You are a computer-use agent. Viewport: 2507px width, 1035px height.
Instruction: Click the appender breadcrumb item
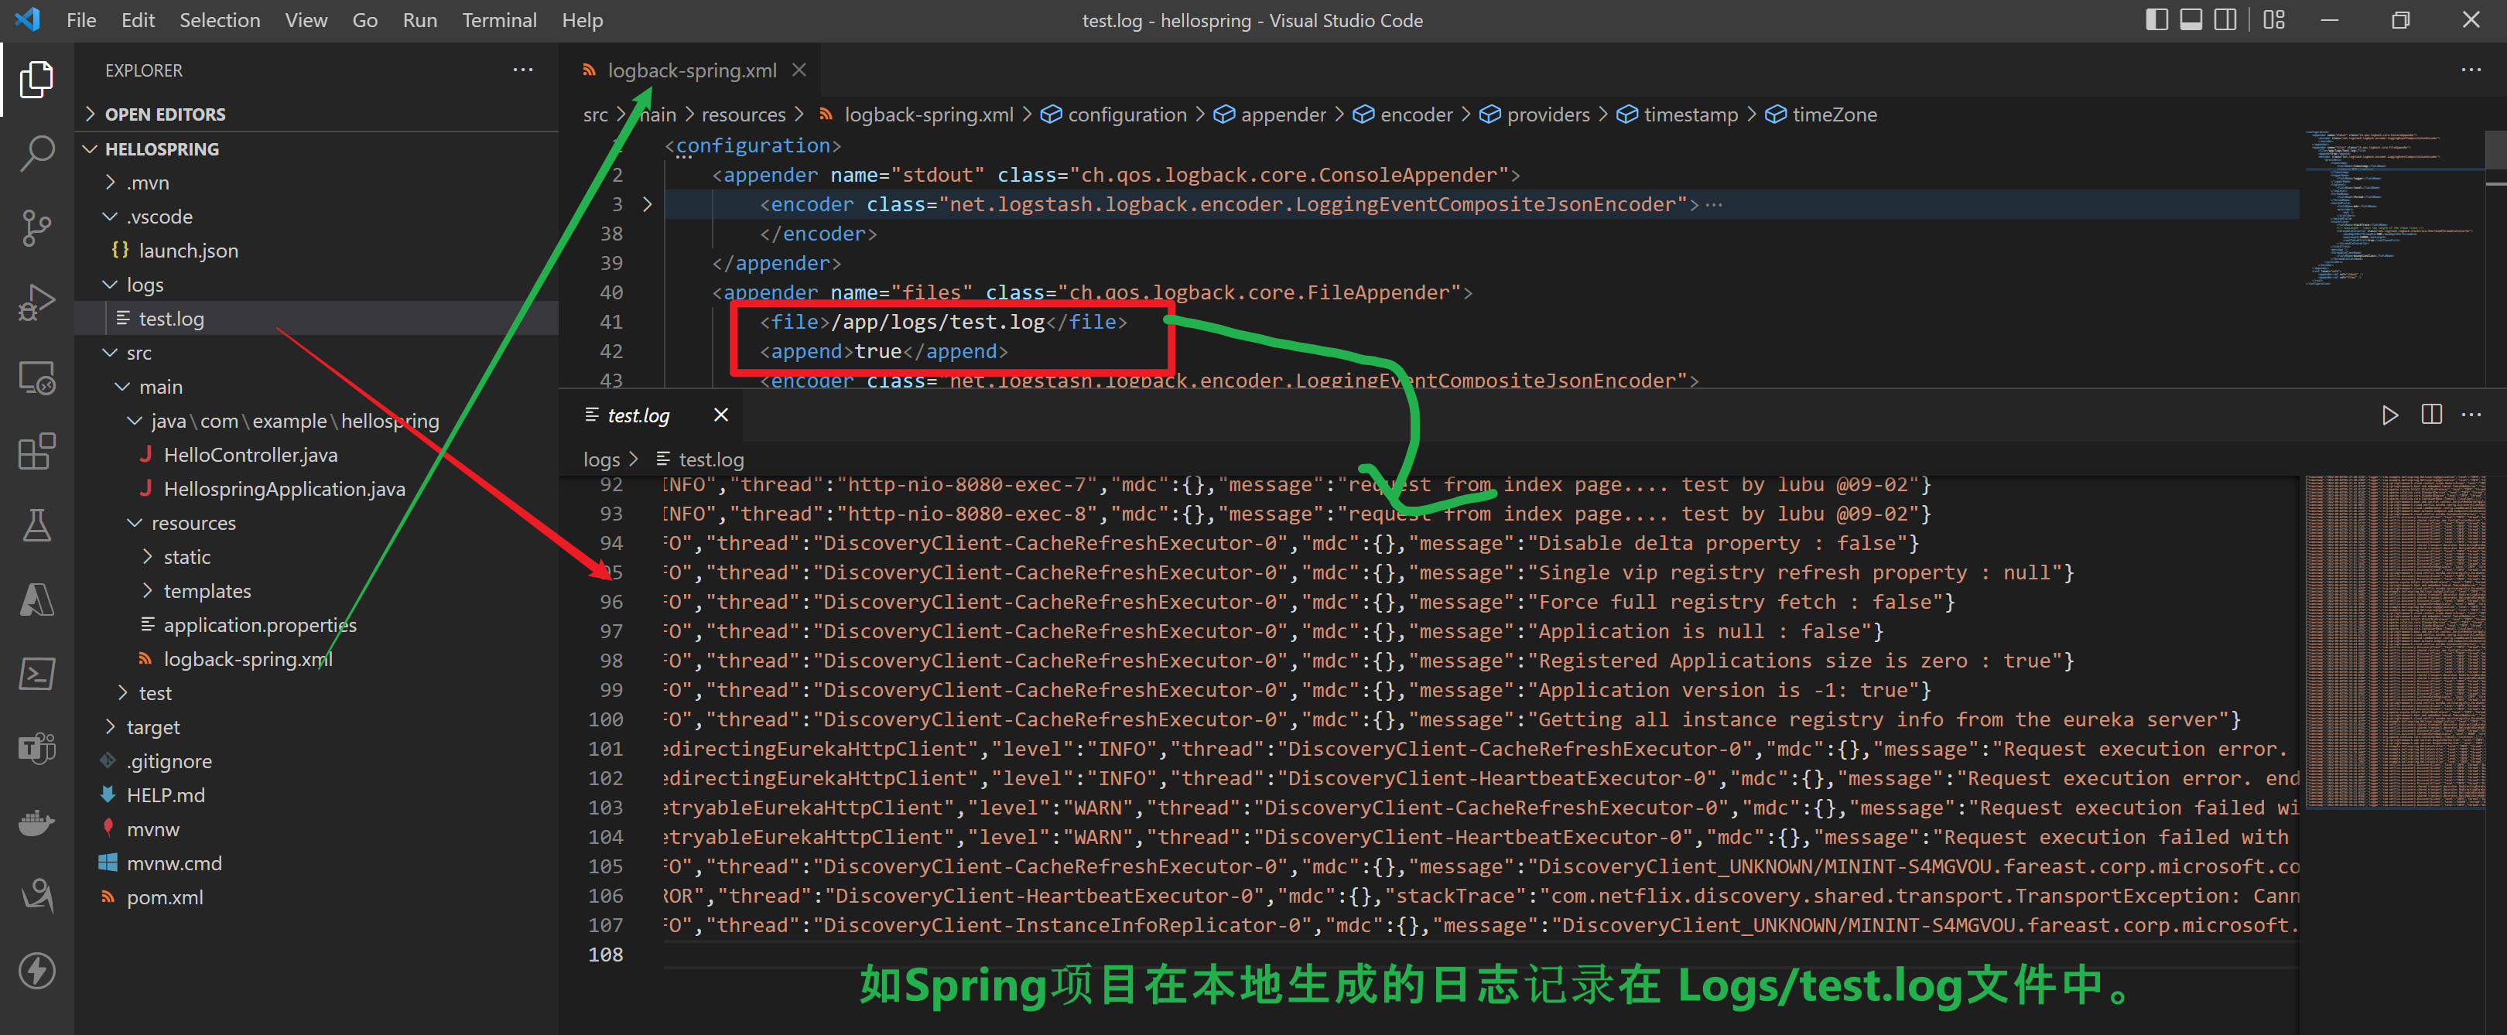(1281, 114)
